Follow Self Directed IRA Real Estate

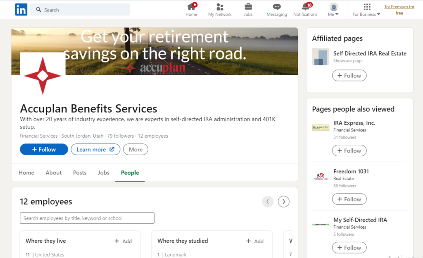(349, 76)
